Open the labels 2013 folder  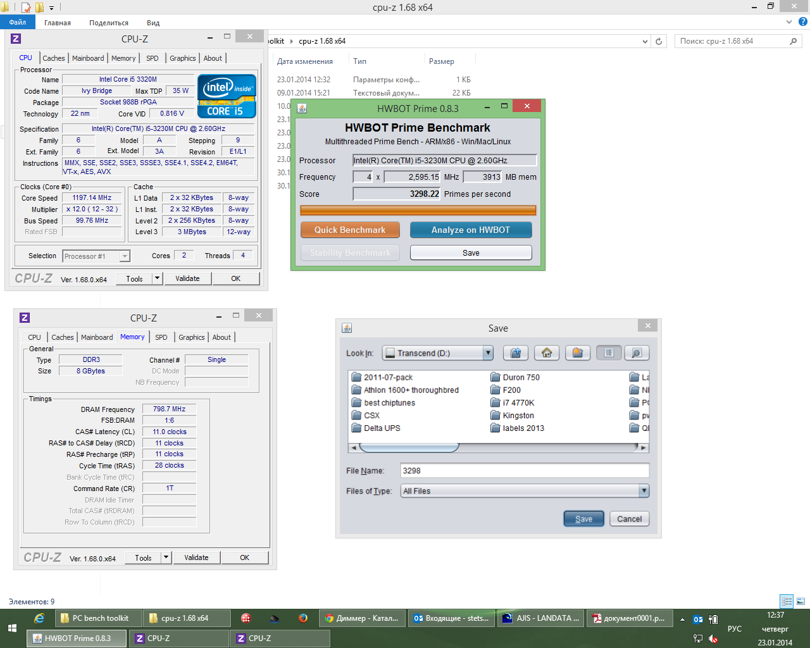click(x=518, y=428)
